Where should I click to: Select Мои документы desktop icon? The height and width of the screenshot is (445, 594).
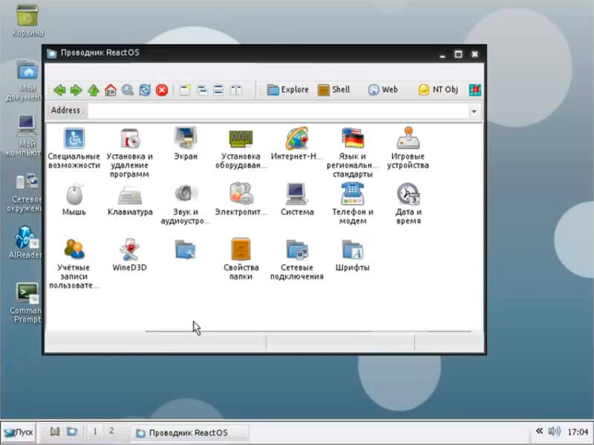pyautogui.click(x=25, y=81)
